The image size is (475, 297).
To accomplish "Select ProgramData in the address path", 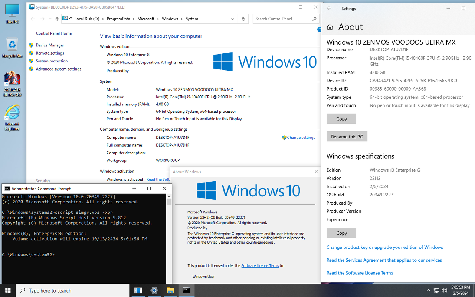I will (x=118, y=19).
